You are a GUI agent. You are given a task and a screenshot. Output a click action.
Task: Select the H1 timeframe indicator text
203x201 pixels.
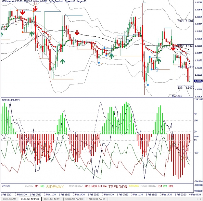point(100,186)
